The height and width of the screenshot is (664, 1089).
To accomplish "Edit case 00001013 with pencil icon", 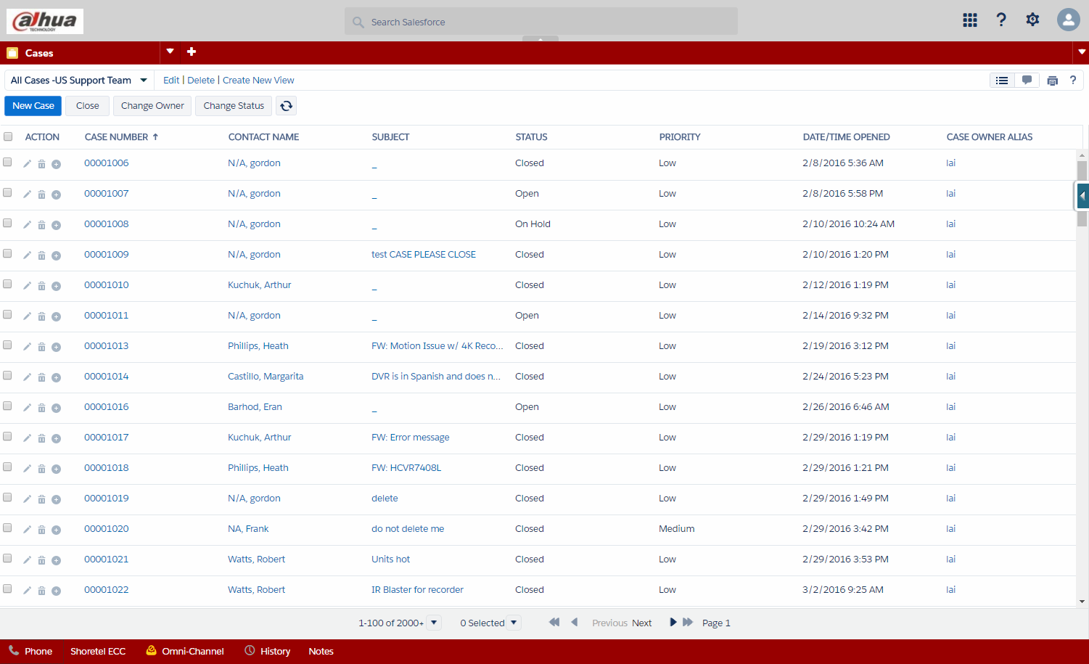I will tap(27, 347).
